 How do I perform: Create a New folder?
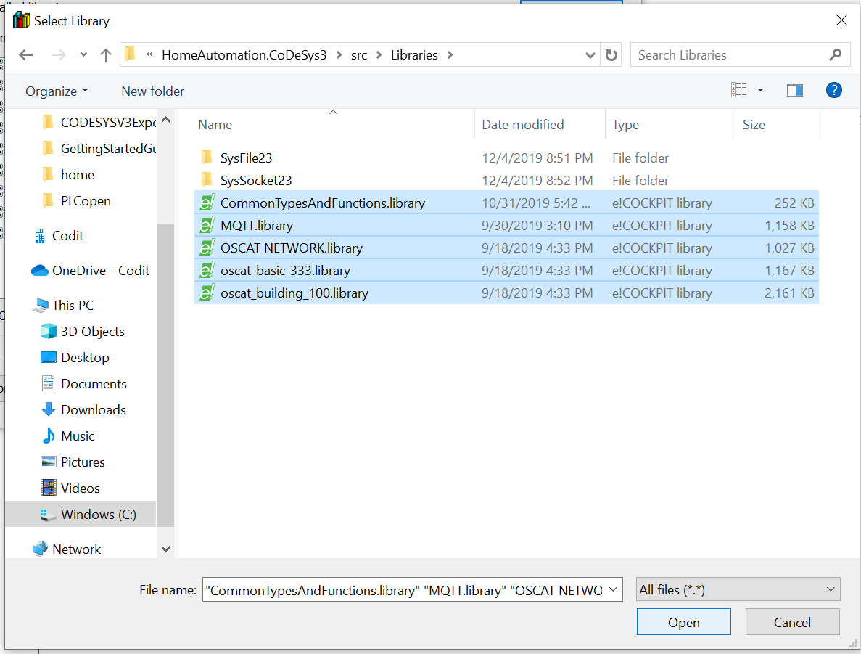tap(152, 91)
